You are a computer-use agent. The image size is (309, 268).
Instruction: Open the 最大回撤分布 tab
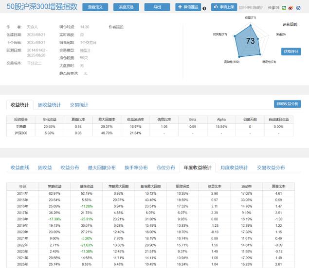click(x=101, y=167)
